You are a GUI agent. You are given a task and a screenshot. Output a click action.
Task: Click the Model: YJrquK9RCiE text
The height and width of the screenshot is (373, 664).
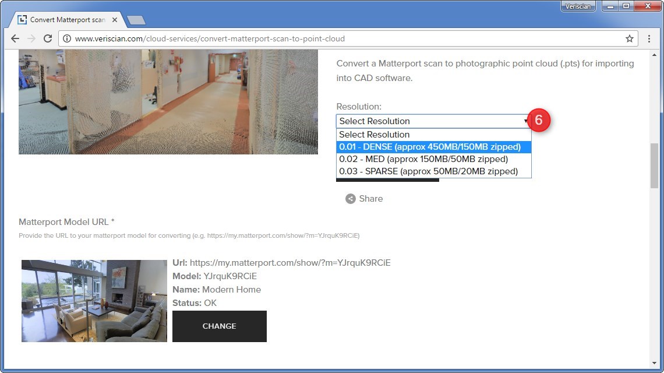coord(215,276)
